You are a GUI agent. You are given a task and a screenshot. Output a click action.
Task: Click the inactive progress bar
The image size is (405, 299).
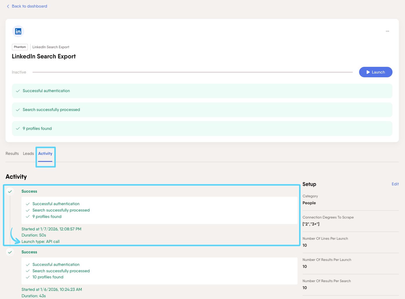(192, 72)
